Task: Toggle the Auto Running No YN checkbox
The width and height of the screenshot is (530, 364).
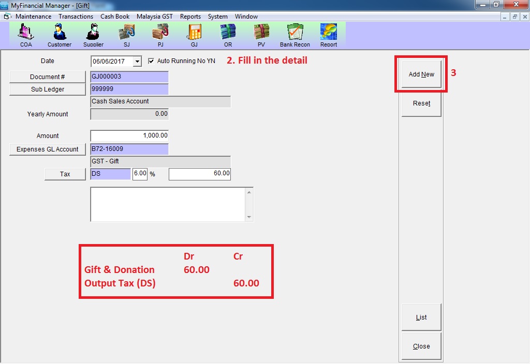Action: pos(151,61)
